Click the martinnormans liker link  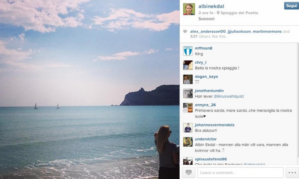(x=267, y=31)
